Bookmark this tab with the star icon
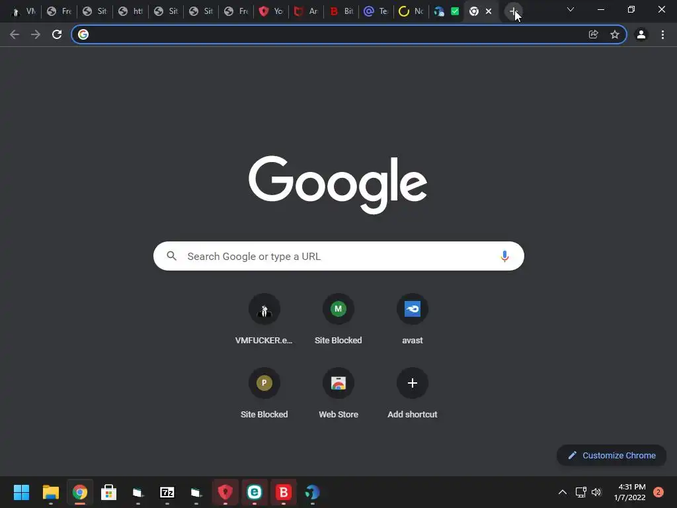677x508 pixels. 615,34
